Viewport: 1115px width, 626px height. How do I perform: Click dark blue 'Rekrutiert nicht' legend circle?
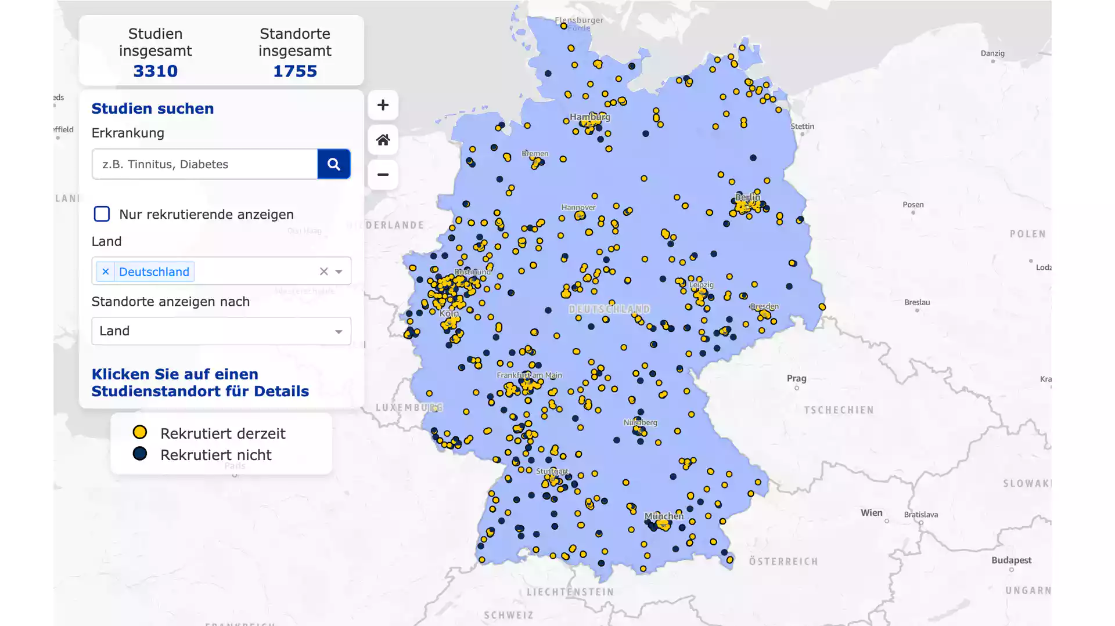139,454
